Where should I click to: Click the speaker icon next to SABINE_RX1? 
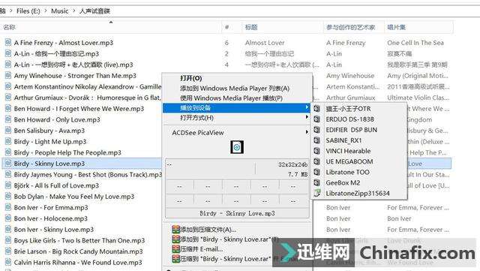(x=317, y=140)
